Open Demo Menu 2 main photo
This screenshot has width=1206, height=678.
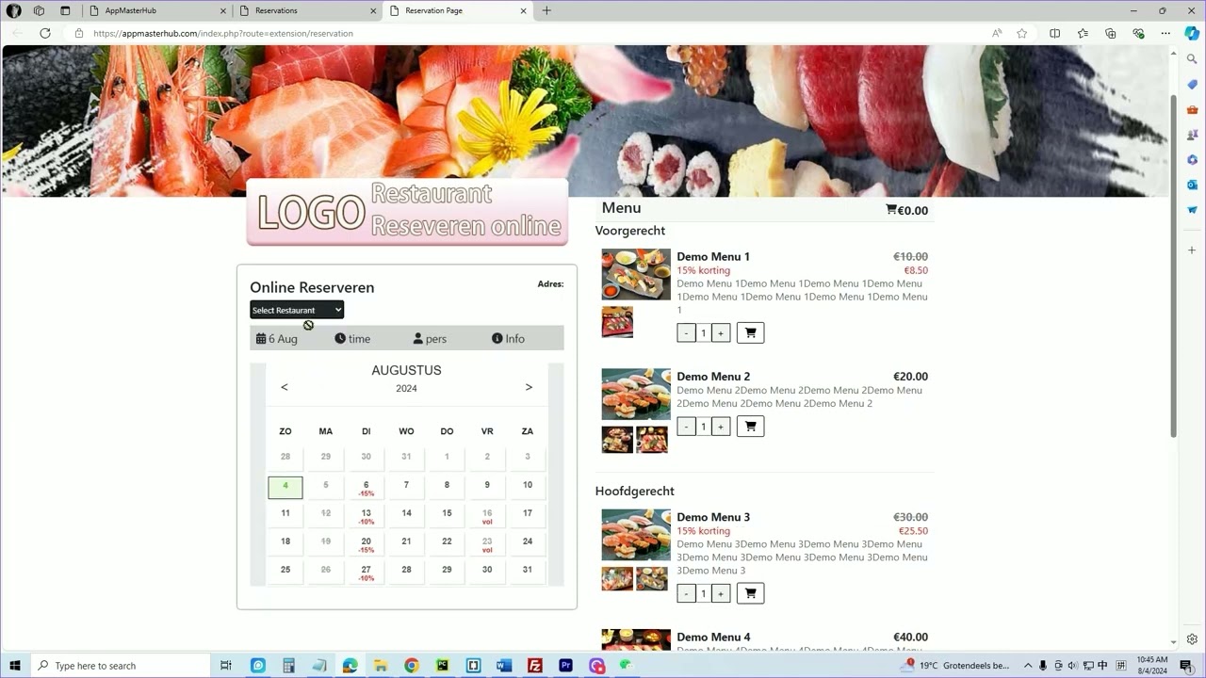tap(636, 394)
